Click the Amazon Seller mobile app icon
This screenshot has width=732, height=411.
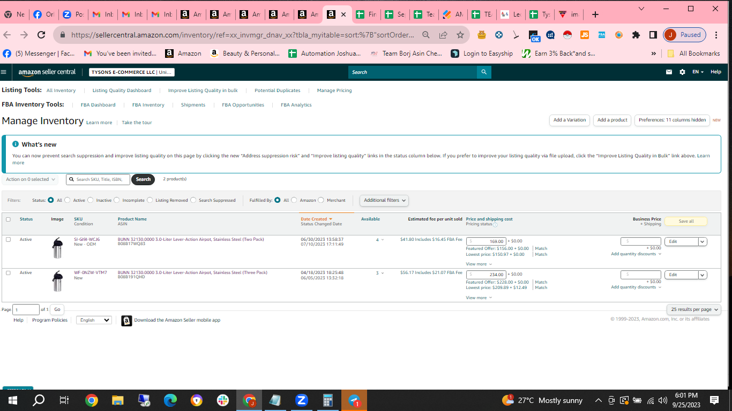[x=126, y=321]
